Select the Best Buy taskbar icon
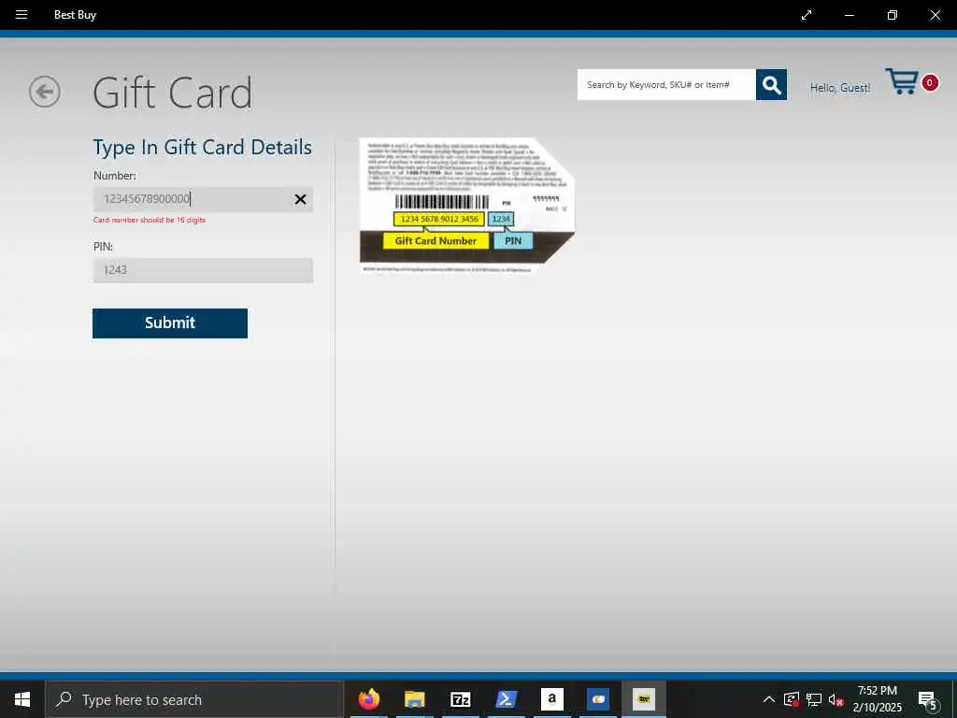Screen dimensions: 957x718 pos(643,699)
